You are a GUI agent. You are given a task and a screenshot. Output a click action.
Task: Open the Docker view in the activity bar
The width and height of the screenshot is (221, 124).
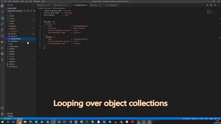tap(2, 42)
